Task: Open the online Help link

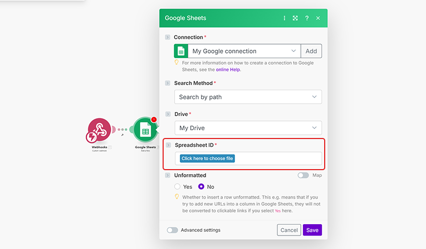Action: (229, 70)
